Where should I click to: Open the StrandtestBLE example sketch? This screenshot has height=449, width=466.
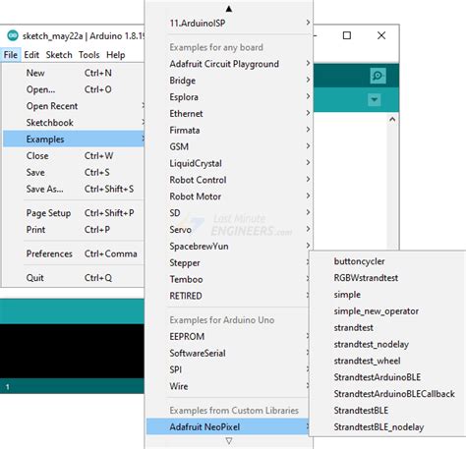pos(388,411)
